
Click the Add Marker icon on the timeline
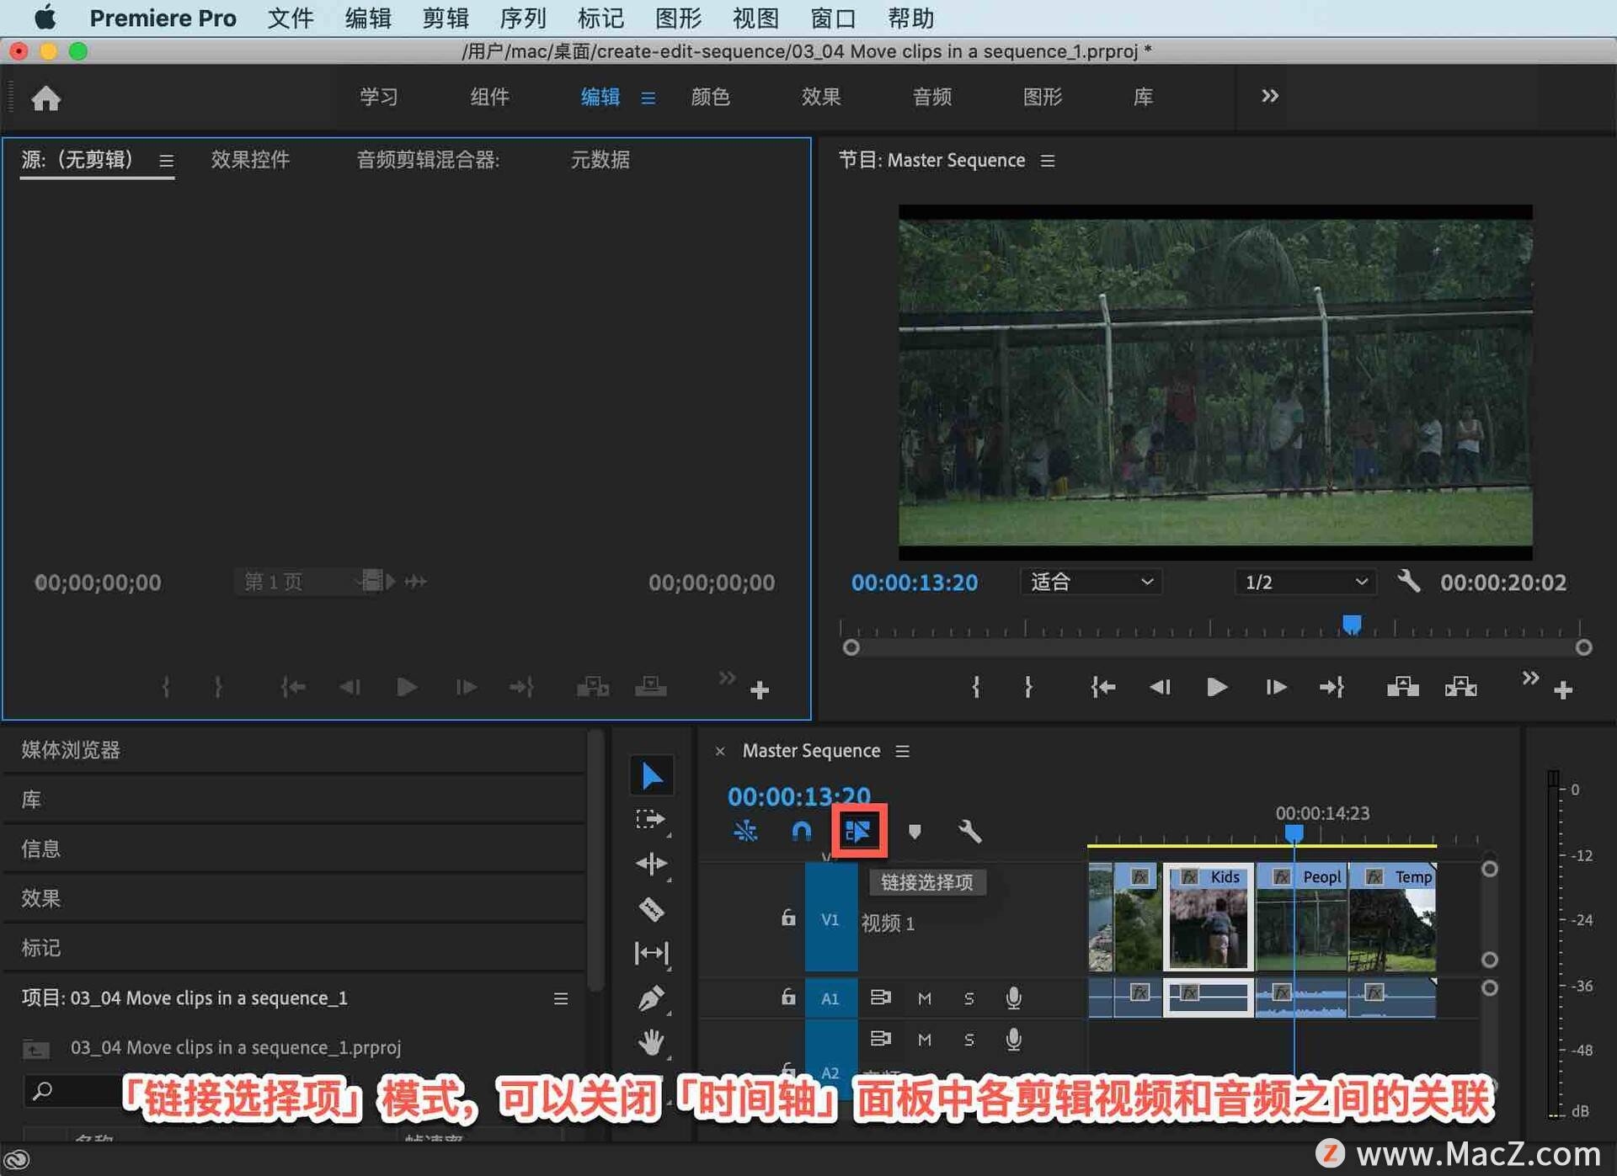915,832
